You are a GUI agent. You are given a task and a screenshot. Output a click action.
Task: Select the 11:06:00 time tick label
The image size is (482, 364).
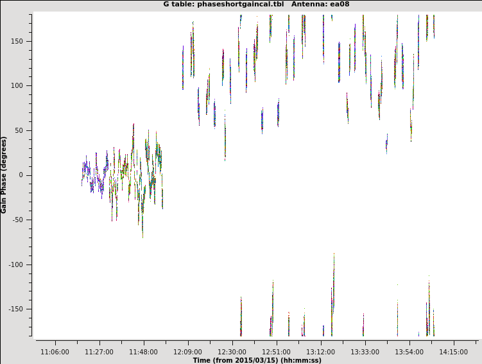click(55, 352)
